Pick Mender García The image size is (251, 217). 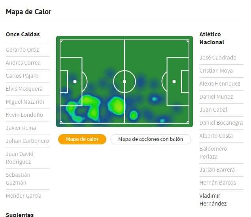coord(24,196)
